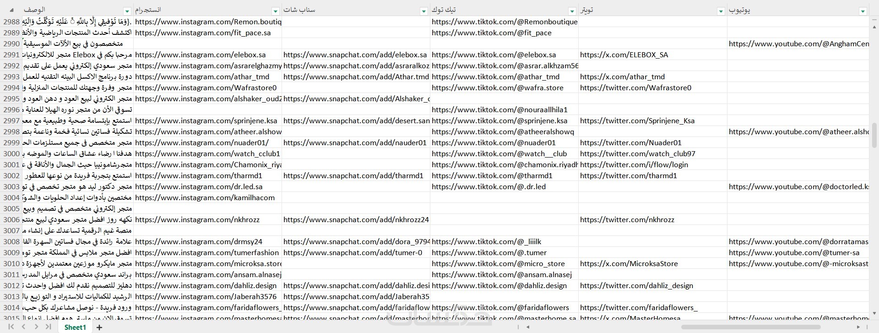Click the cell "https://www.instagram.com/tharmd1"
Viewport: 879px width, 333px height.
[207, 176]
